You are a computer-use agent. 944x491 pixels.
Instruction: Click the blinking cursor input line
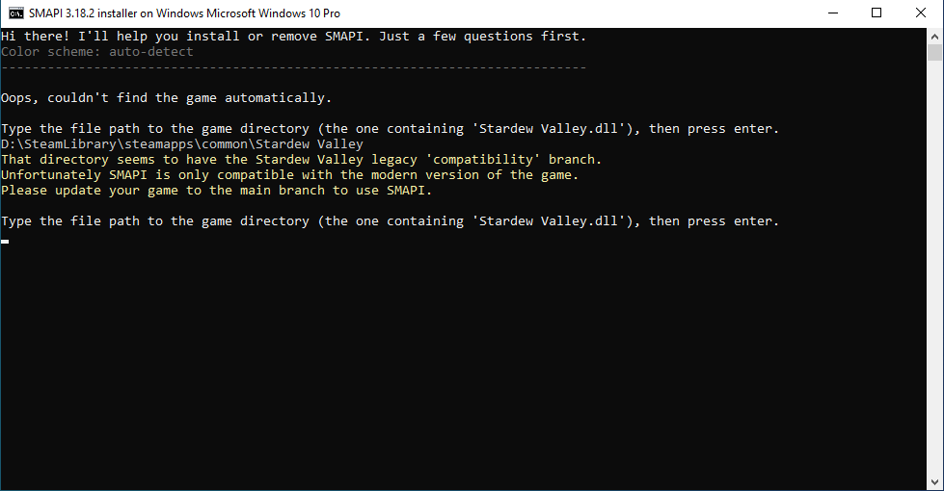pos(6,241)
